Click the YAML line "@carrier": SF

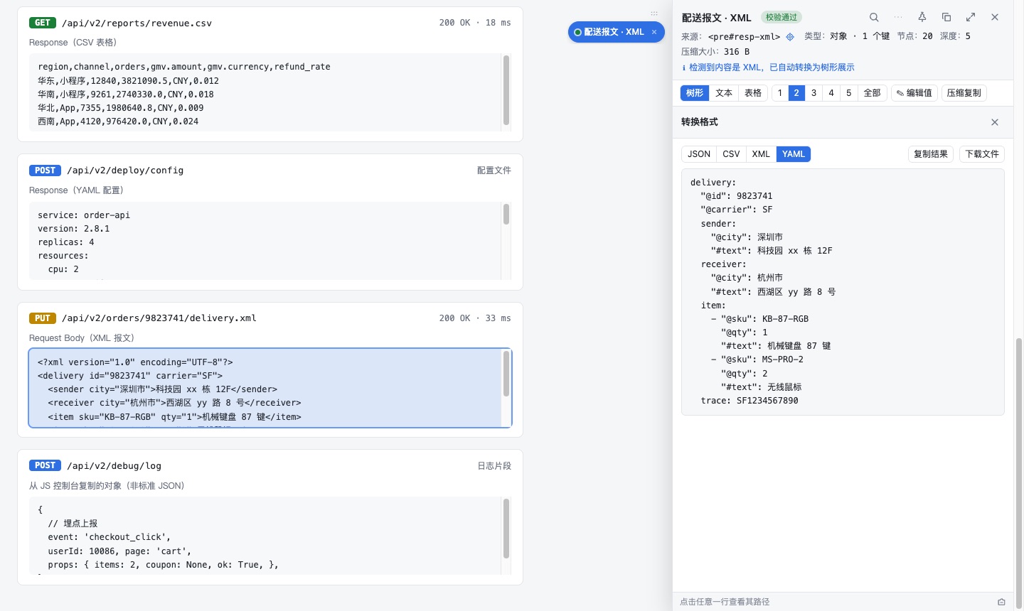(x=737, y=210)
